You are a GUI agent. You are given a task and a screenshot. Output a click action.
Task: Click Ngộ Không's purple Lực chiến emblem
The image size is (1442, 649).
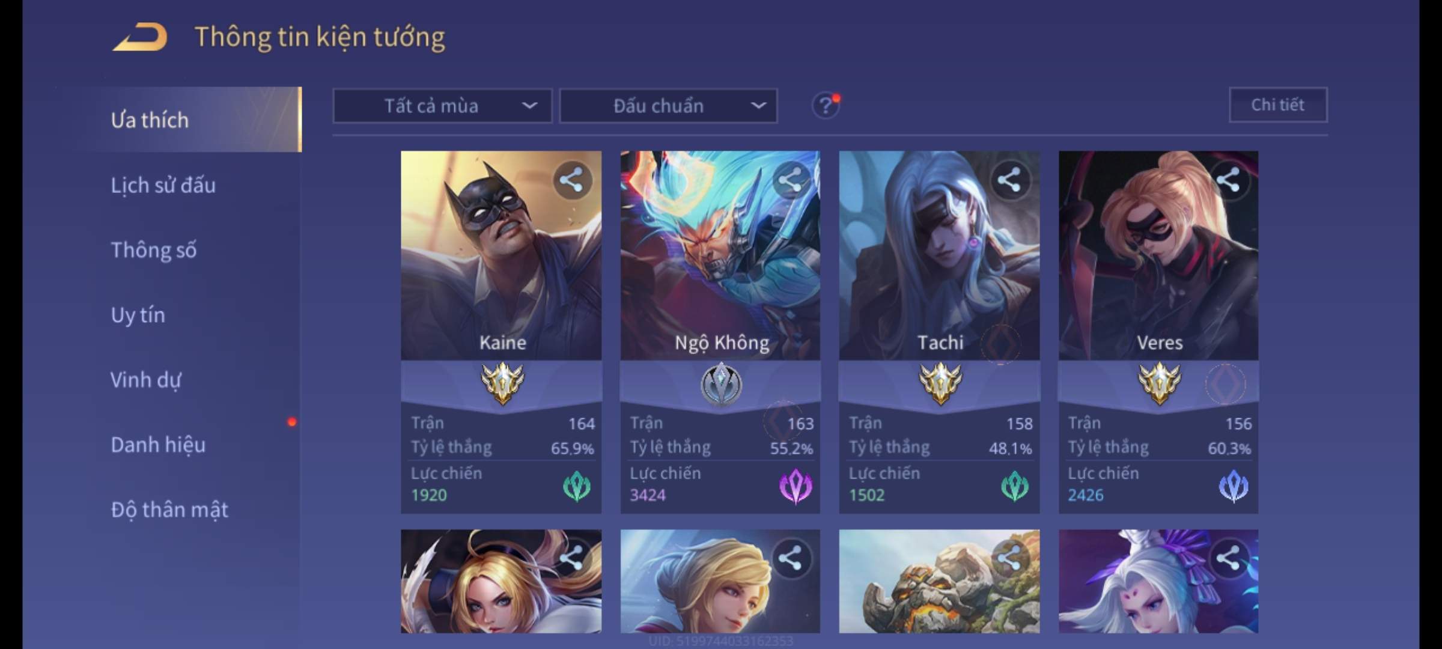coord(796,486)
